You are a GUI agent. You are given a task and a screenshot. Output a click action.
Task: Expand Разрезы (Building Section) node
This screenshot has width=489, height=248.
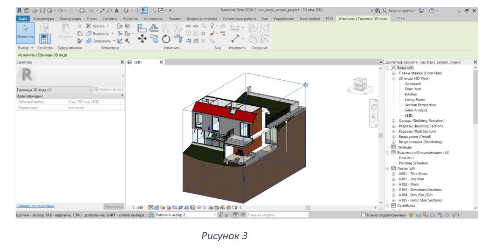click(394, 126)
